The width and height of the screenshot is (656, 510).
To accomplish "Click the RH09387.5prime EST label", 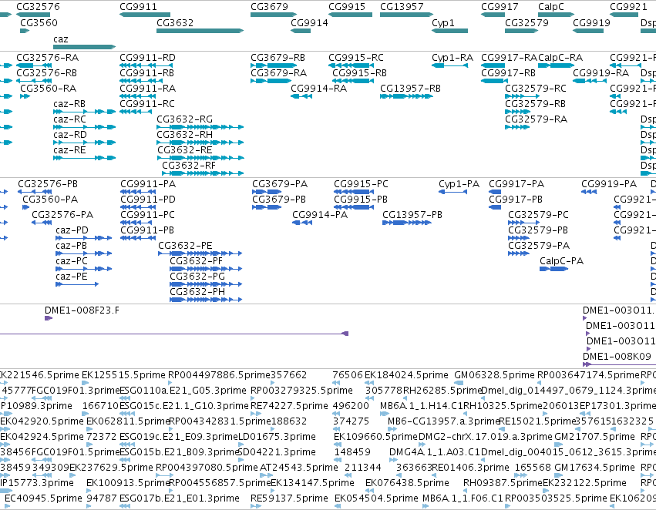I will (503, 483).
